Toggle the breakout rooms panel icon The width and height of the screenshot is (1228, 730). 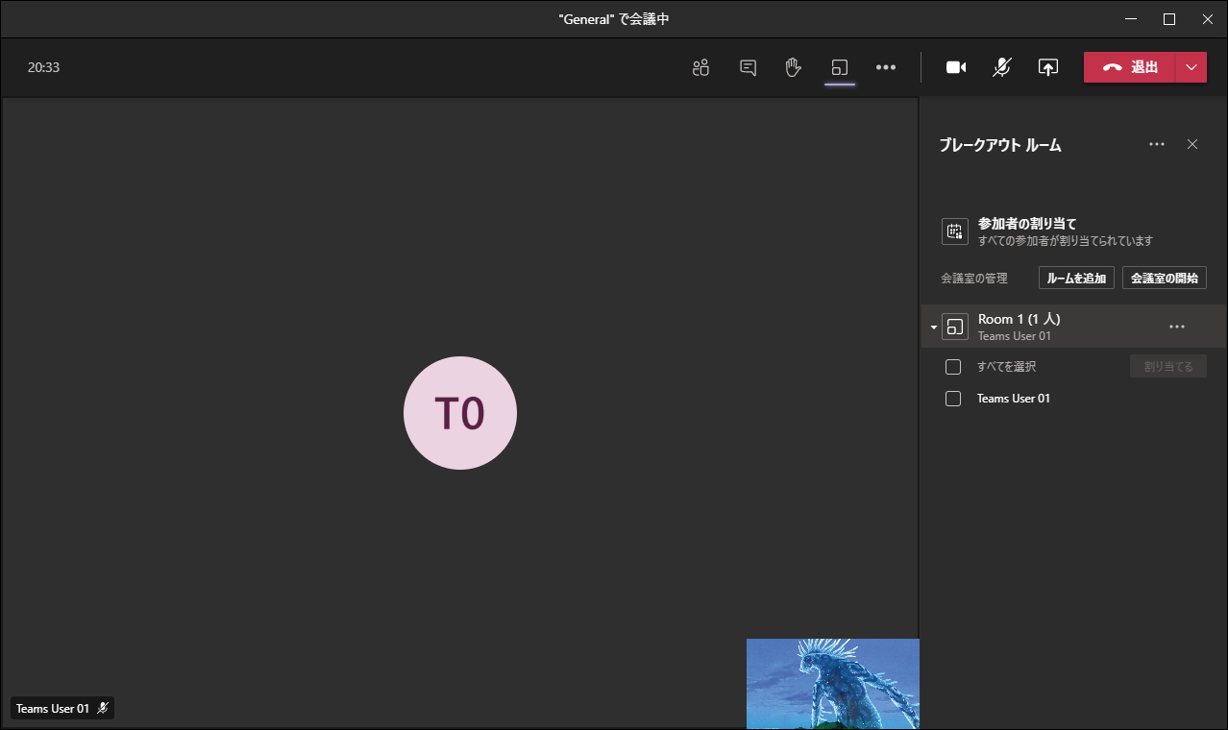839,67
